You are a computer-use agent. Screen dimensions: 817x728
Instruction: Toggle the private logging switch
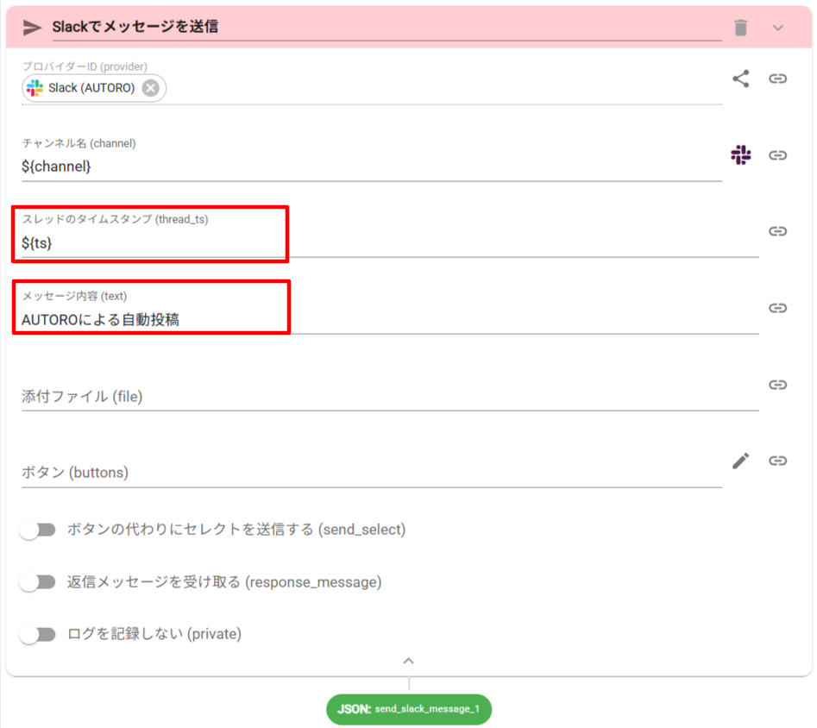coord(37,634)
